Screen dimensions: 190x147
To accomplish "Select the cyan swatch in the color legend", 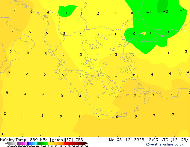I will (36, 143).
